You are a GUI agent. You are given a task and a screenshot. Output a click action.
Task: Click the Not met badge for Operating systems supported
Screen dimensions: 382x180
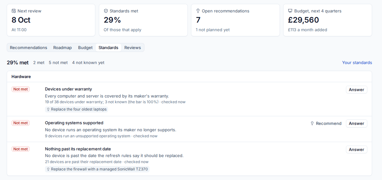click(x=20, y=123)
